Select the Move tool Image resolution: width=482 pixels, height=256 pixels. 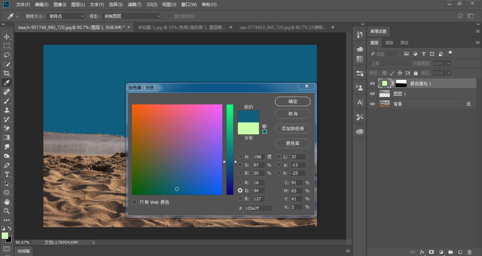coord(7,37)
